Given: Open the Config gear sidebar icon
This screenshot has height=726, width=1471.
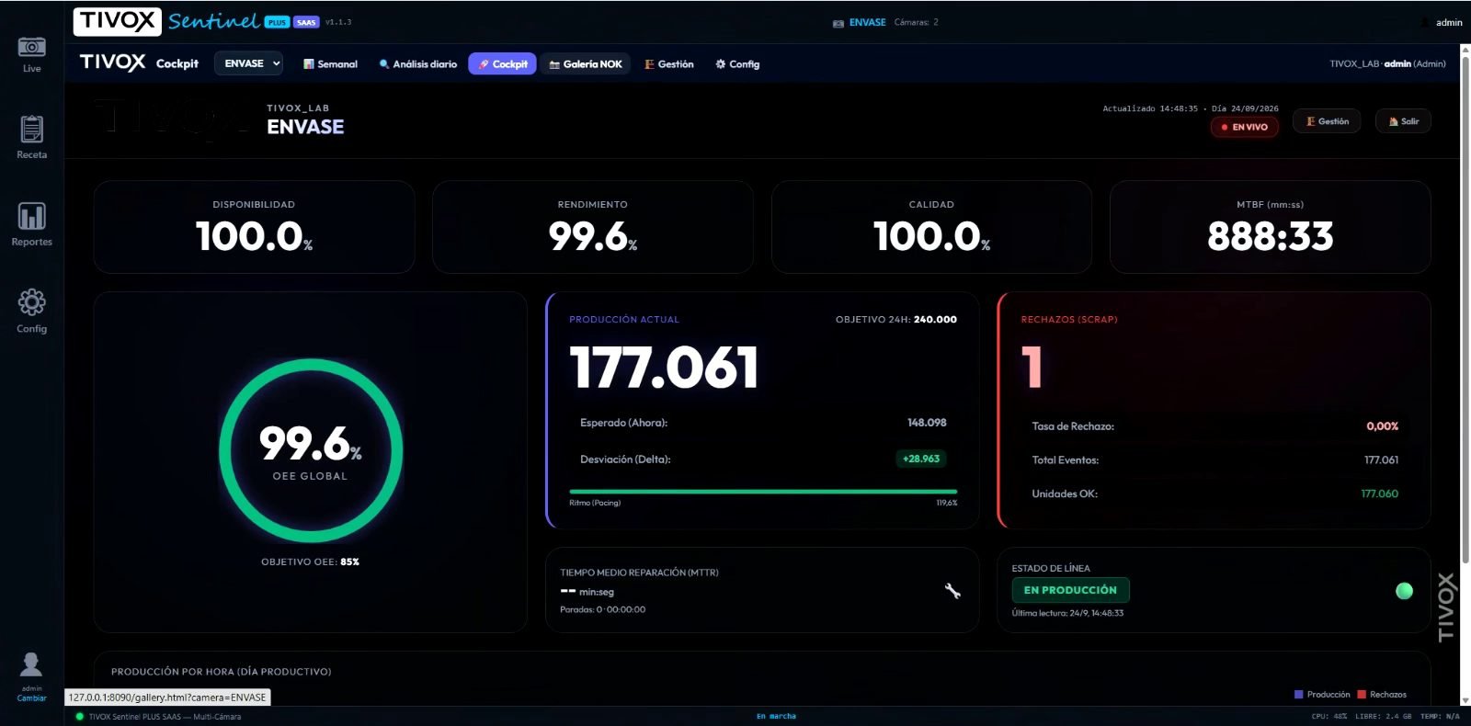Looking at the screenshot, I should tap(31, 302).
